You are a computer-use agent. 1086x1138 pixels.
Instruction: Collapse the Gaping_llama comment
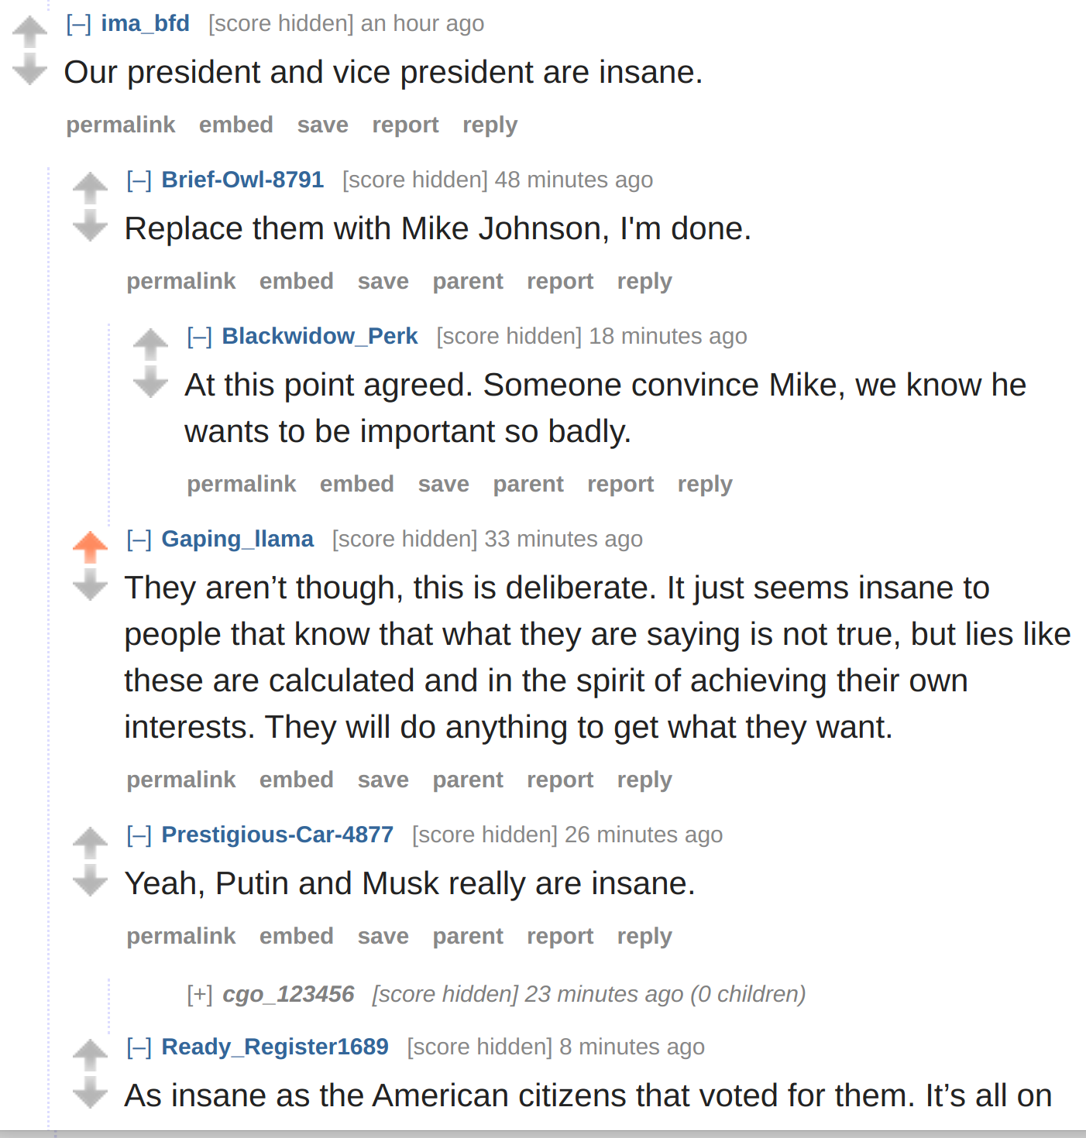tap(139, 540)
